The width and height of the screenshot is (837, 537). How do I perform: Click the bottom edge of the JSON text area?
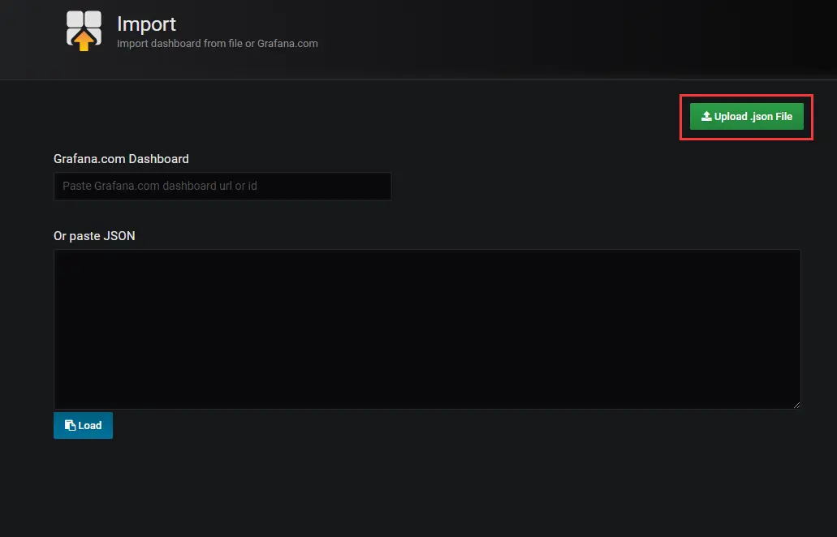point(427,409)
